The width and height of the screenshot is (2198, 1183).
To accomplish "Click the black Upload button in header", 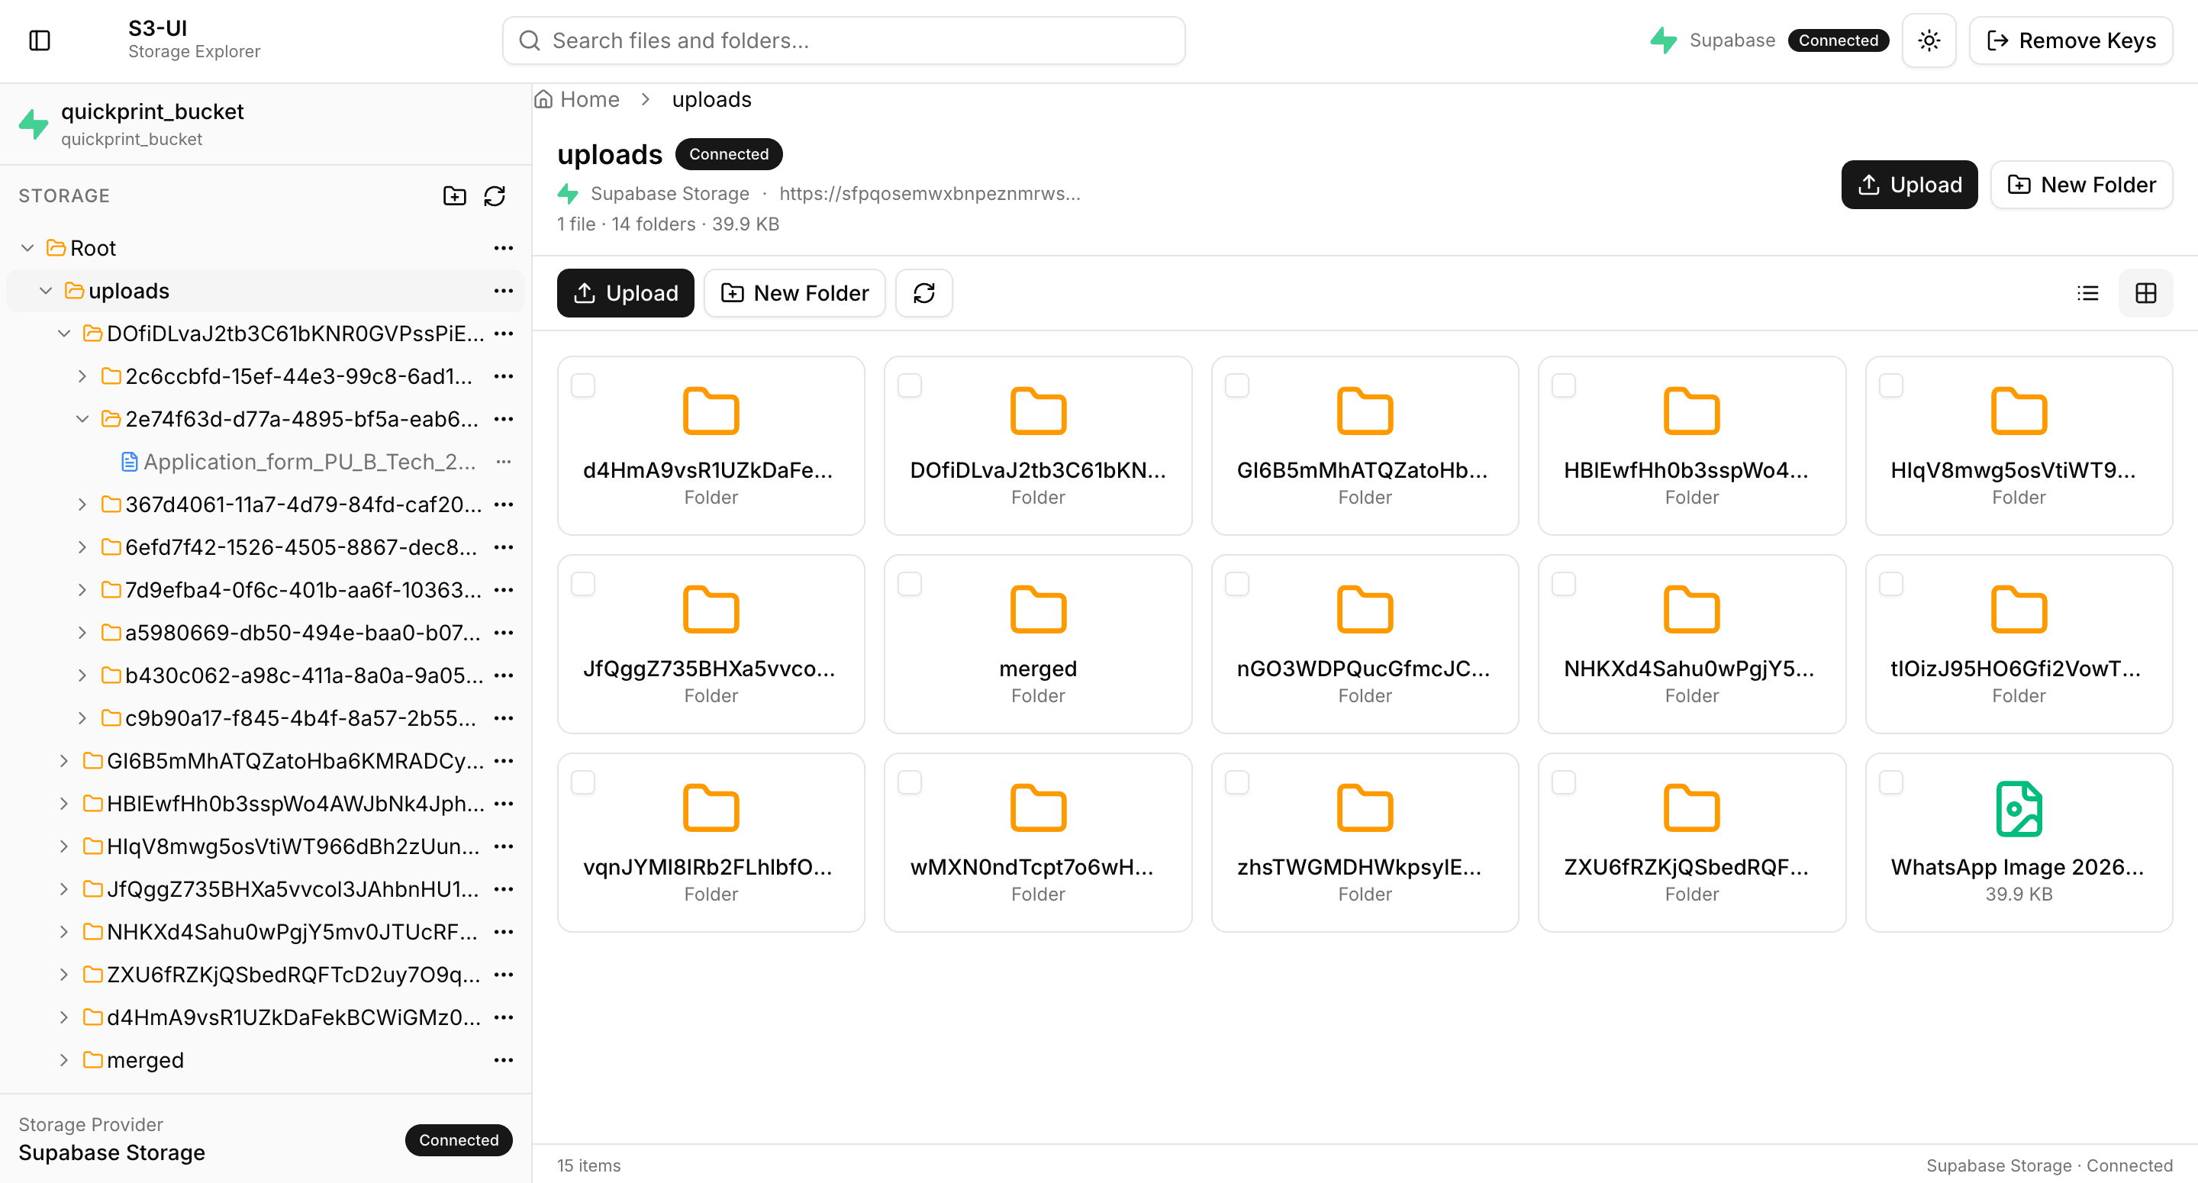I will click(1909, 185).
